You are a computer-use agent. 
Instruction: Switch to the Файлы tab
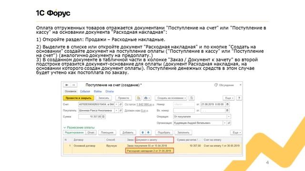coord(98,91)
